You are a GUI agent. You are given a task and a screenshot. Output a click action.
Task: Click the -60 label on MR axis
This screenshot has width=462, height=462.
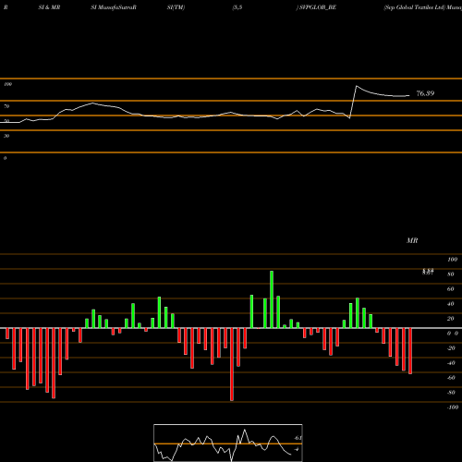[x=451, y=378]
